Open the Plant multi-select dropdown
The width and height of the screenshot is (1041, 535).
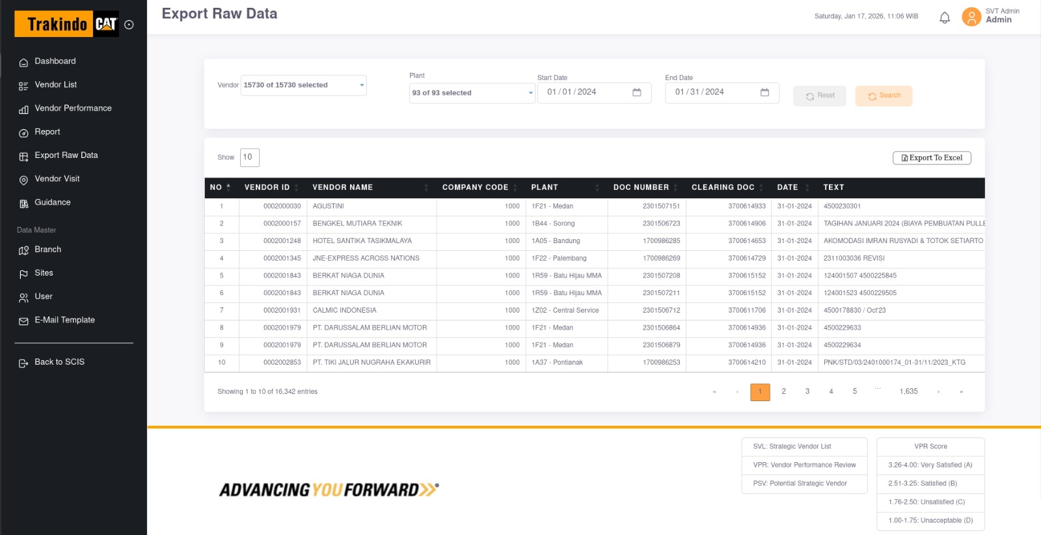click(x=472, y=93)
